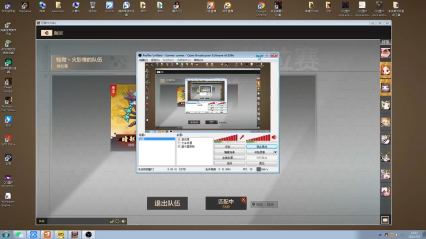Viewport: 426px width, 239px height.
Task: Click the 设定... button in OBS
Action: 230,147
